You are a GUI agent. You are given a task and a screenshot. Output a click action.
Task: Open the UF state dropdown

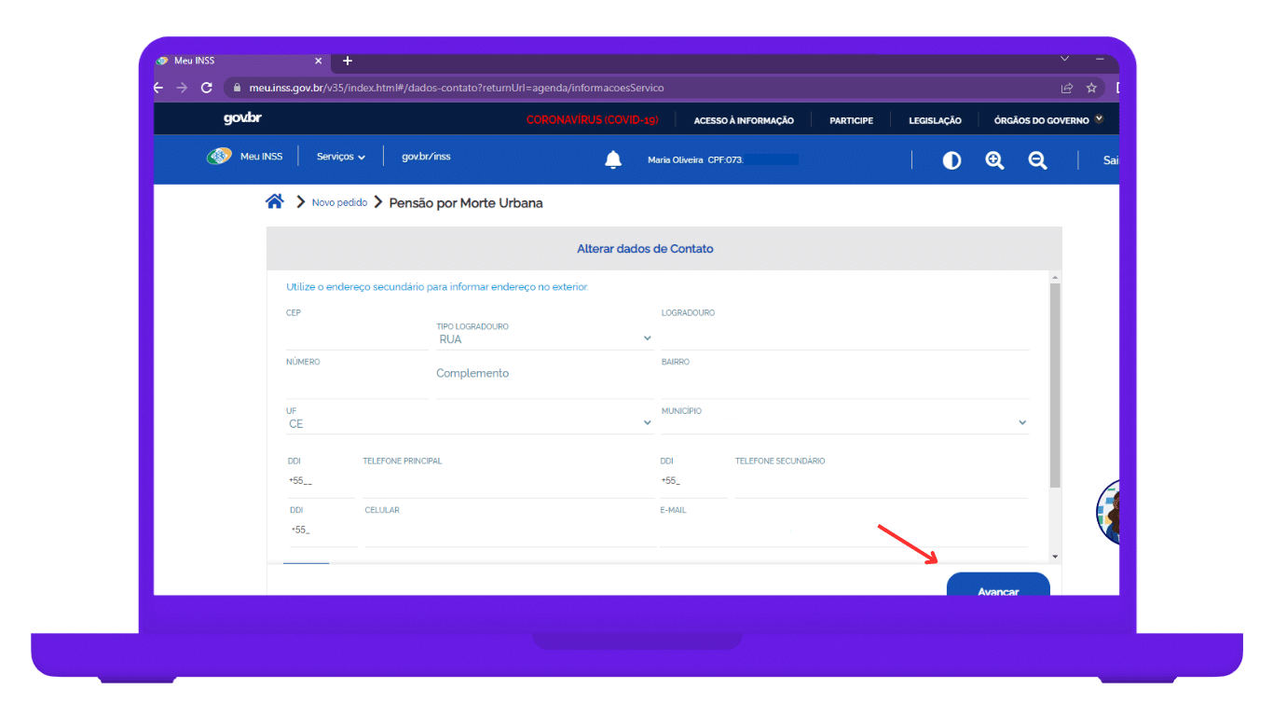(469, 423)
